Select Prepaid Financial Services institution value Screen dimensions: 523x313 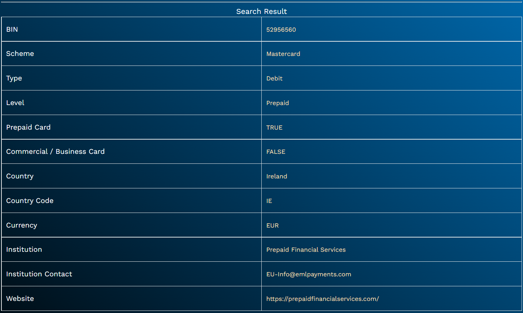point(306,250)
